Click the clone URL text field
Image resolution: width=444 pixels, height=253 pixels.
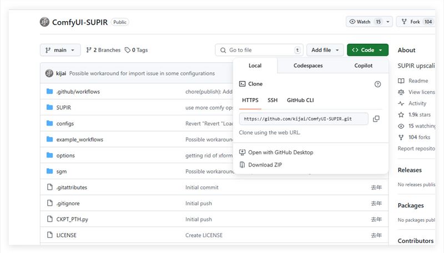304,119
